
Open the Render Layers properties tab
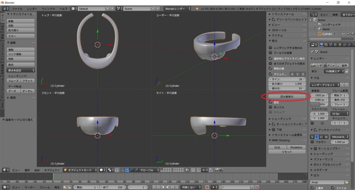coord(326,45)
